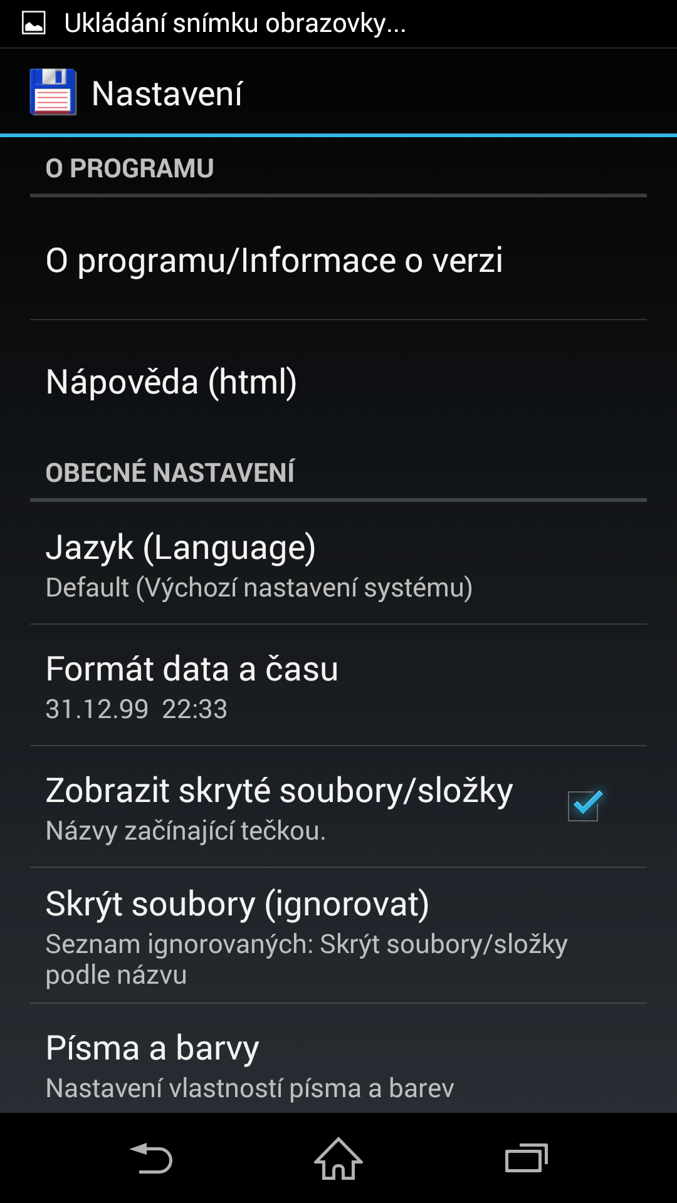677x1203 pixels.
Task: Tap the screenshot saving notification icon
Action: point(34,24)
